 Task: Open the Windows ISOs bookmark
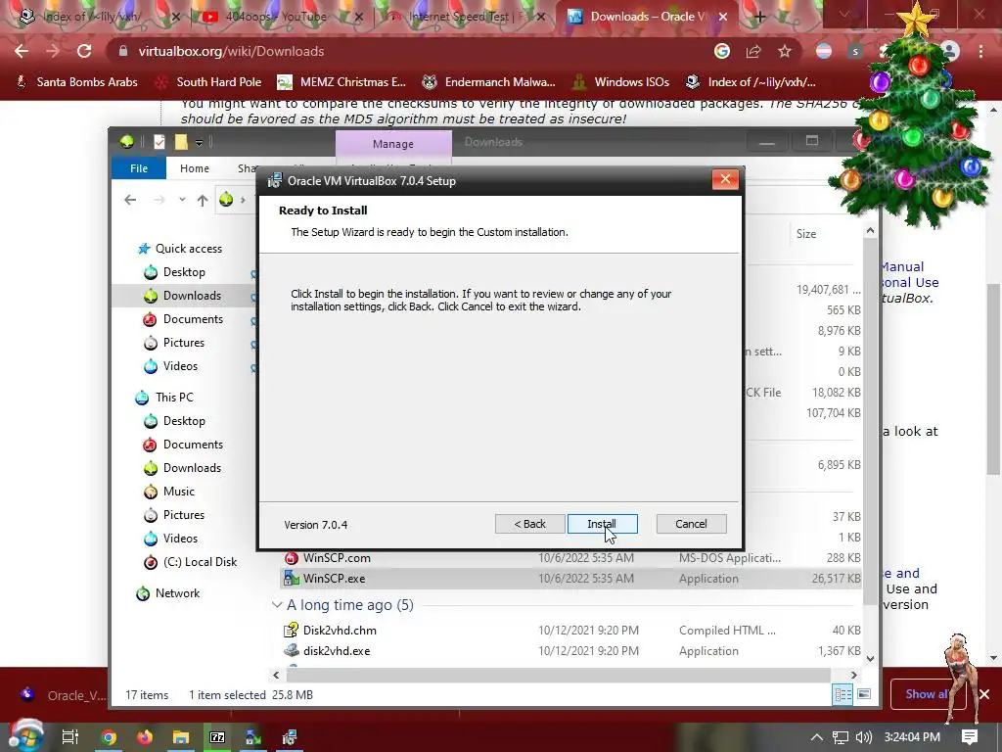click(x=620, y=82)
